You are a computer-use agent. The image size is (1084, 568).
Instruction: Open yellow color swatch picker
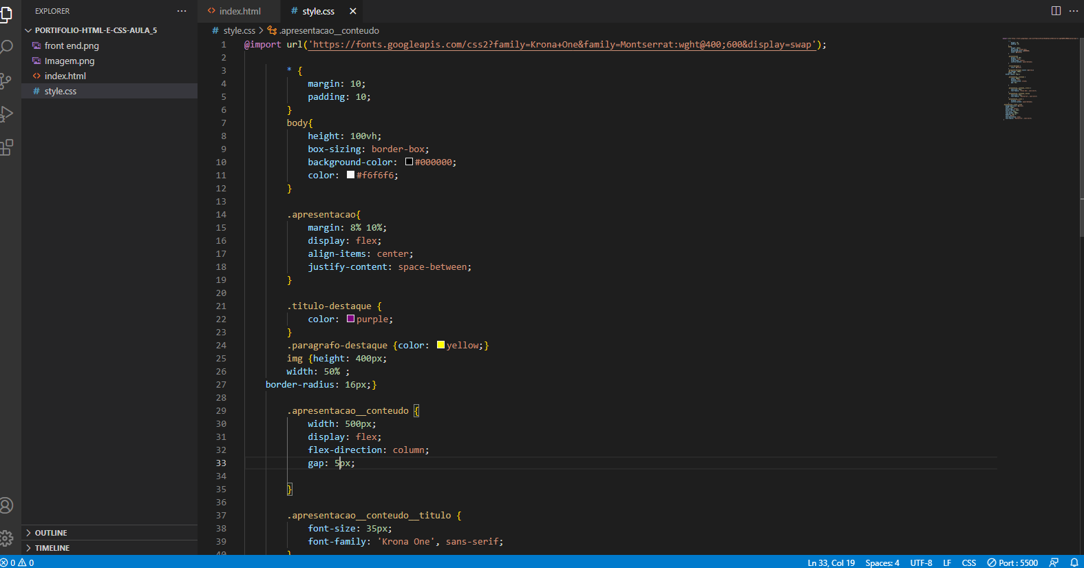440,345
